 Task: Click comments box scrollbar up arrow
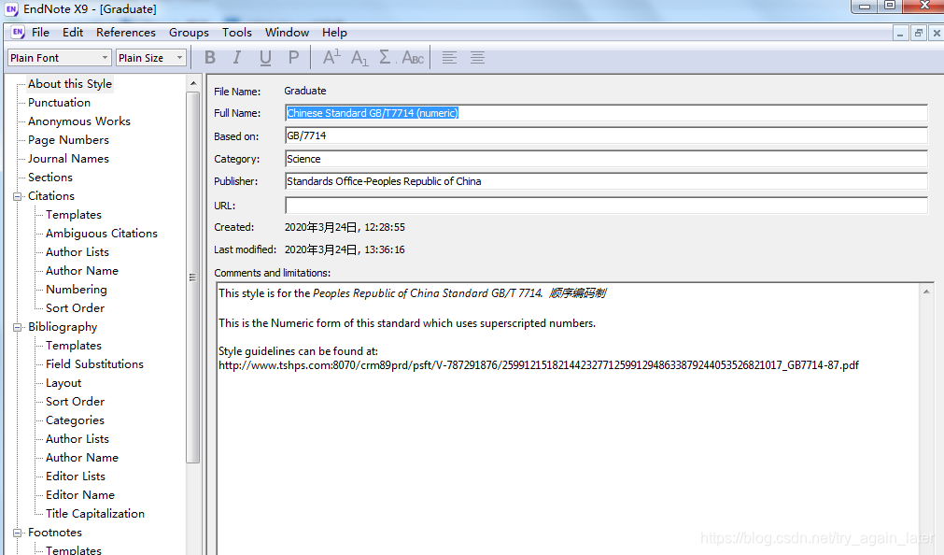coord(926,292)
